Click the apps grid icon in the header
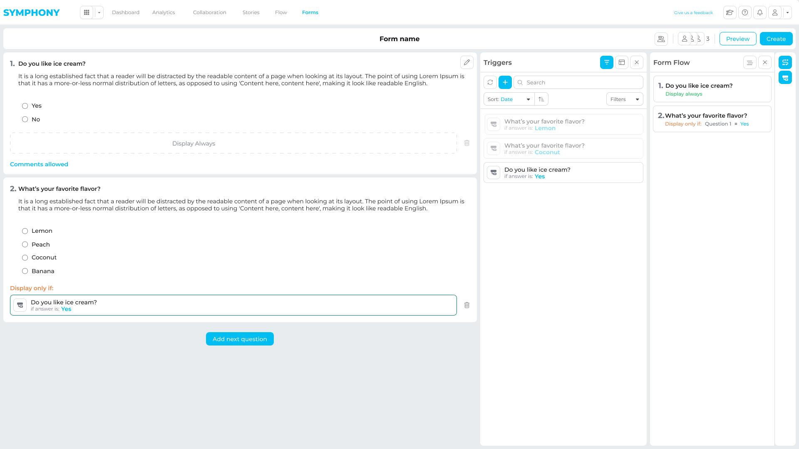The height and width of the screenshot is (449, 799). click(87, 12)
